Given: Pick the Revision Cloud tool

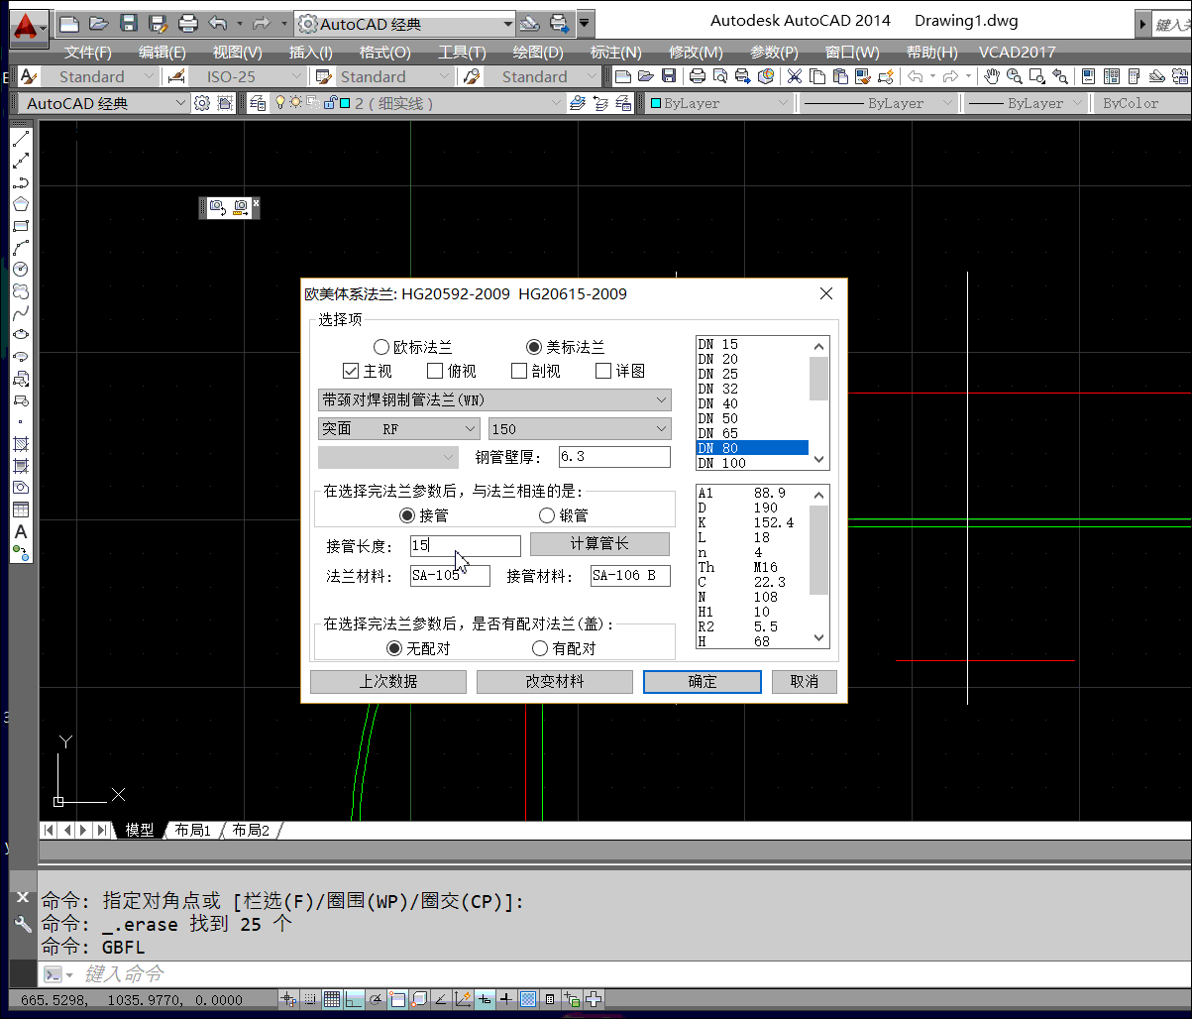Looking at the screenshot, I should tap(20, 291).
